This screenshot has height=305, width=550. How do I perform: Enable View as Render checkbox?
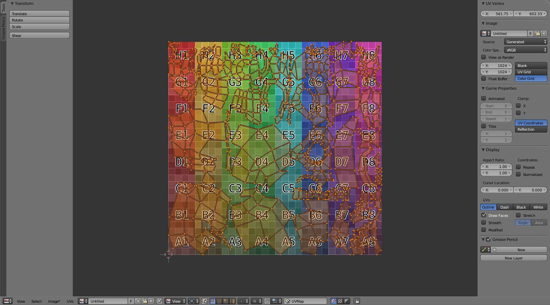(x=484, y=57)
